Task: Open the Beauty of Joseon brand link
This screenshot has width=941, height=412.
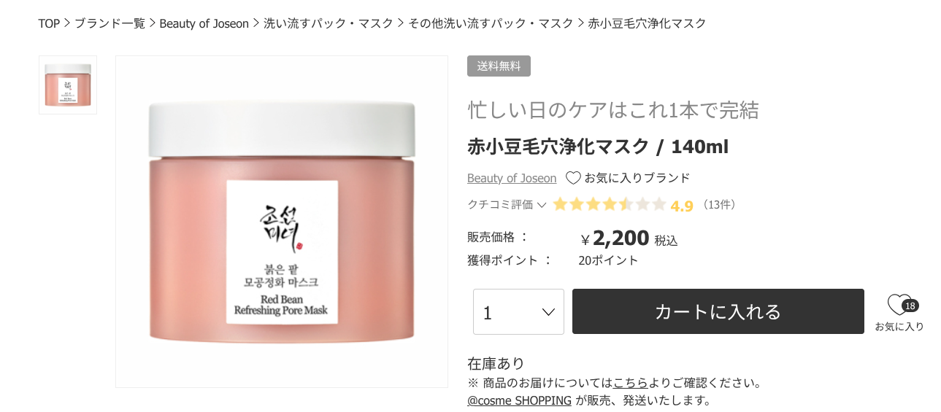Action: 512,178
